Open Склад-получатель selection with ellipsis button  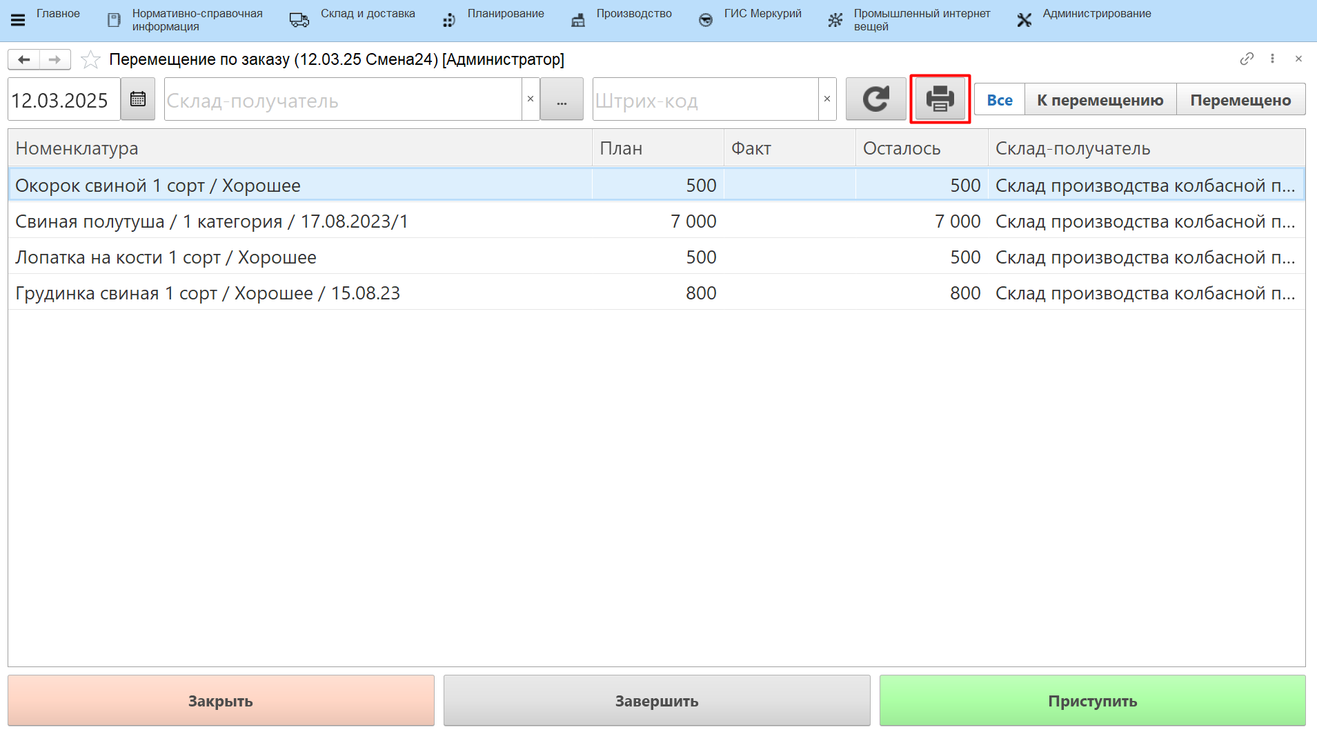click(x=562, y=99)
